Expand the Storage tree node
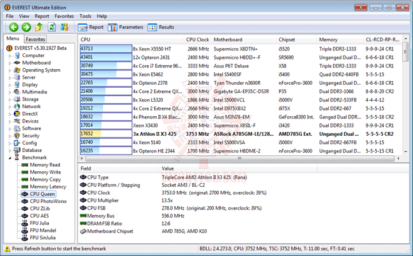This screenshot has width=413, height=256. click(x=10, y=100)
